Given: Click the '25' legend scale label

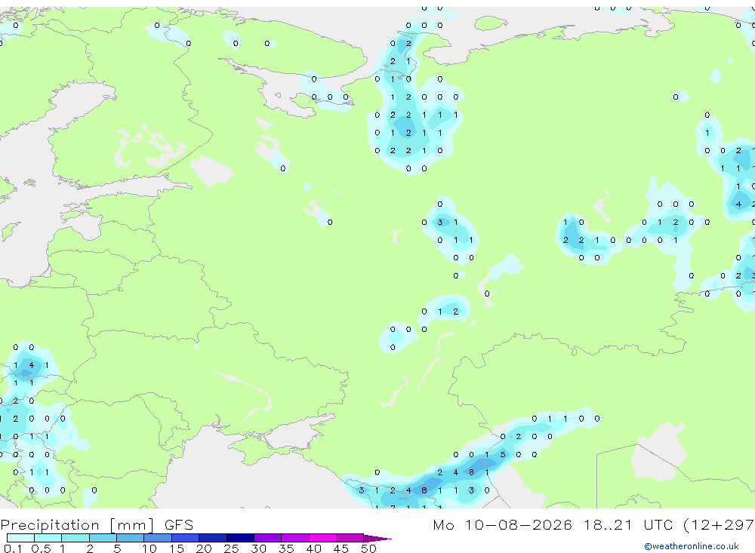Looking at the screenshot, I should pos(231,548).
